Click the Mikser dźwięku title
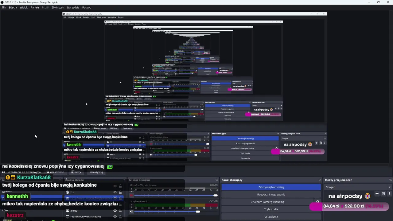 (139, 180)
